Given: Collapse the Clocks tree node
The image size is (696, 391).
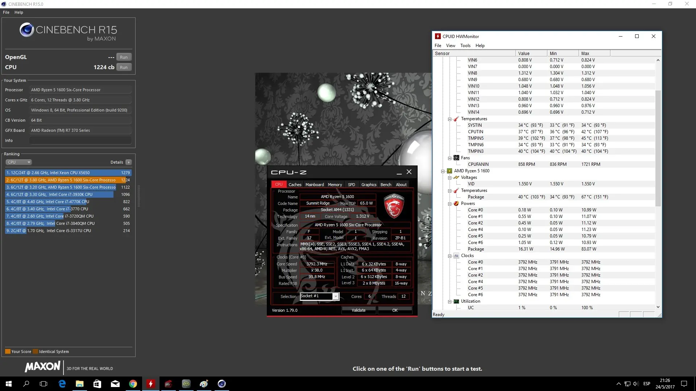Looking at the screenshot, I should pos(449,256).
